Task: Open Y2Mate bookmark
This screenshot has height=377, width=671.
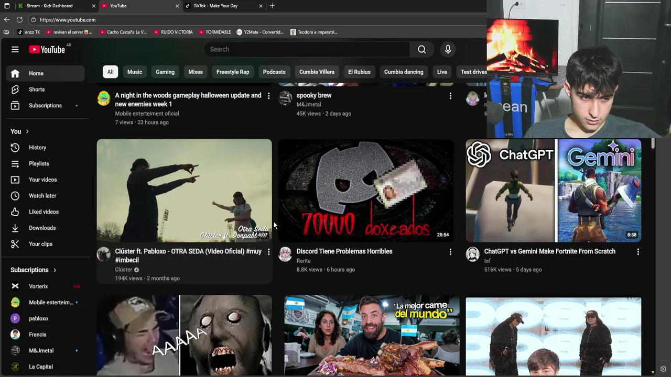Action: pos(259,32)
